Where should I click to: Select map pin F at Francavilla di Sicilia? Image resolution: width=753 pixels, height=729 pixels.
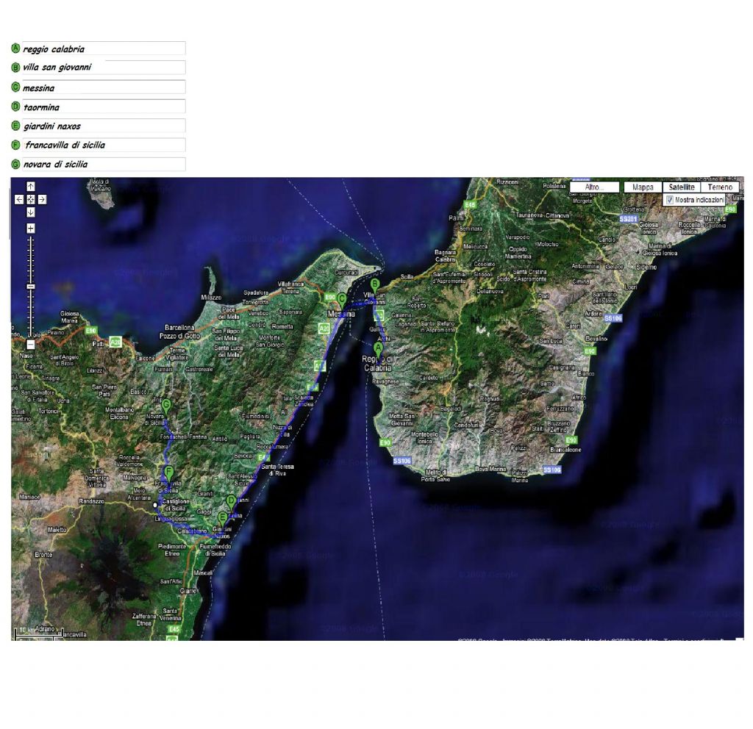168,474
